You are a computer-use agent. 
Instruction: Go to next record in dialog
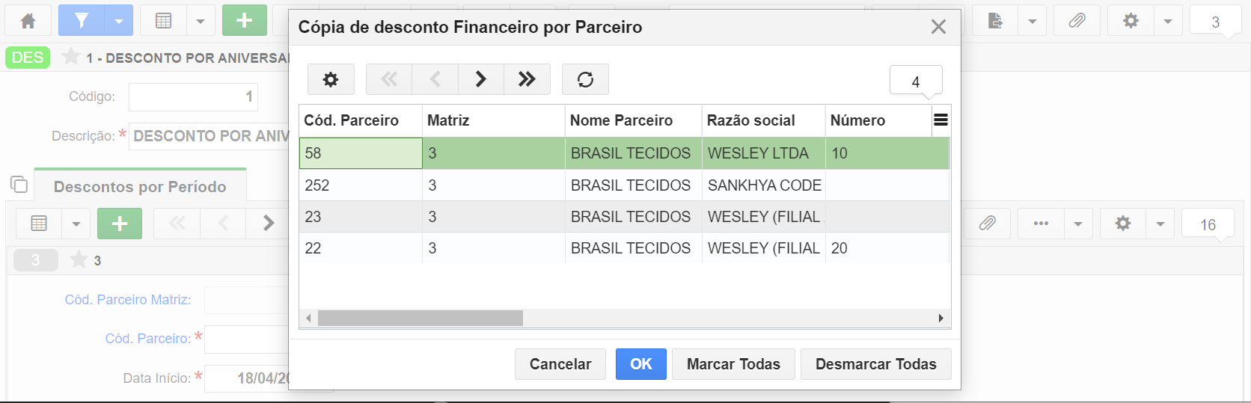pos(481,79)
